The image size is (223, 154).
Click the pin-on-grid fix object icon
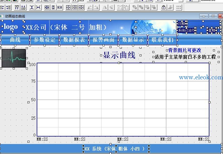(x=170, y=7)
